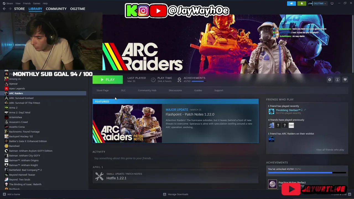Go back with the left arrow
This screenshot has width=354, height=199.
point(4,9)
